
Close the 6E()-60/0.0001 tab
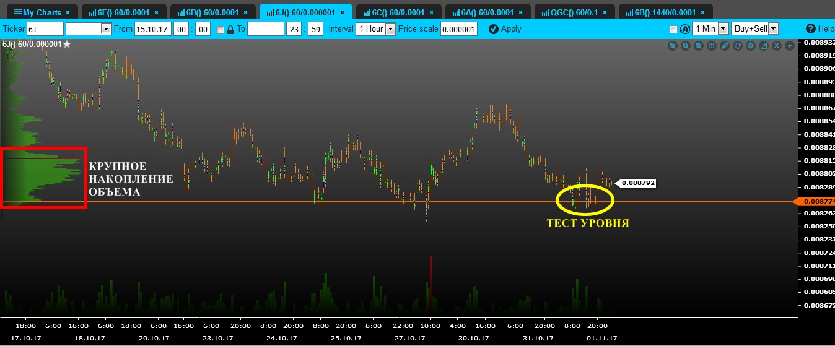[157, 12]
